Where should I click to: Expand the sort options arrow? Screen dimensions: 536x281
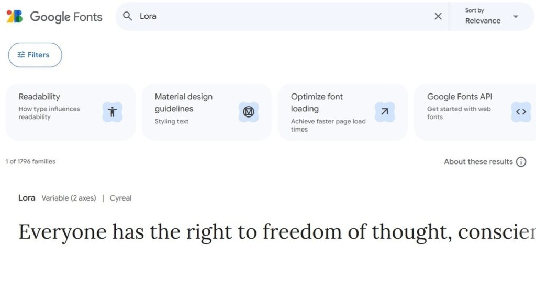(x=516, y=16)
